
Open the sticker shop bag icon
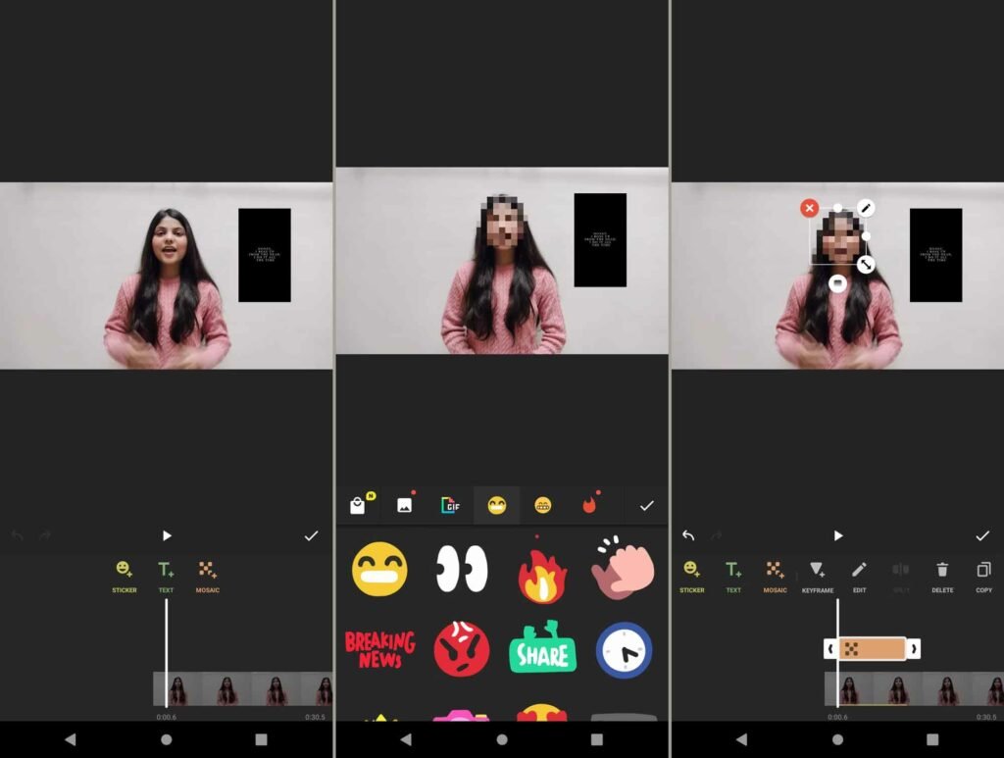pyautogui.click(x=359, y=505)
